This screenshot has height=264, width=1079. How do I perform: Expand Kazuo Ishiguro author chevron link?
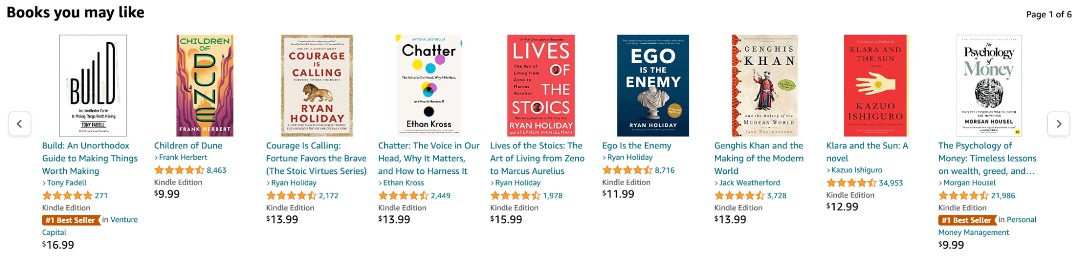coord(854,170)
